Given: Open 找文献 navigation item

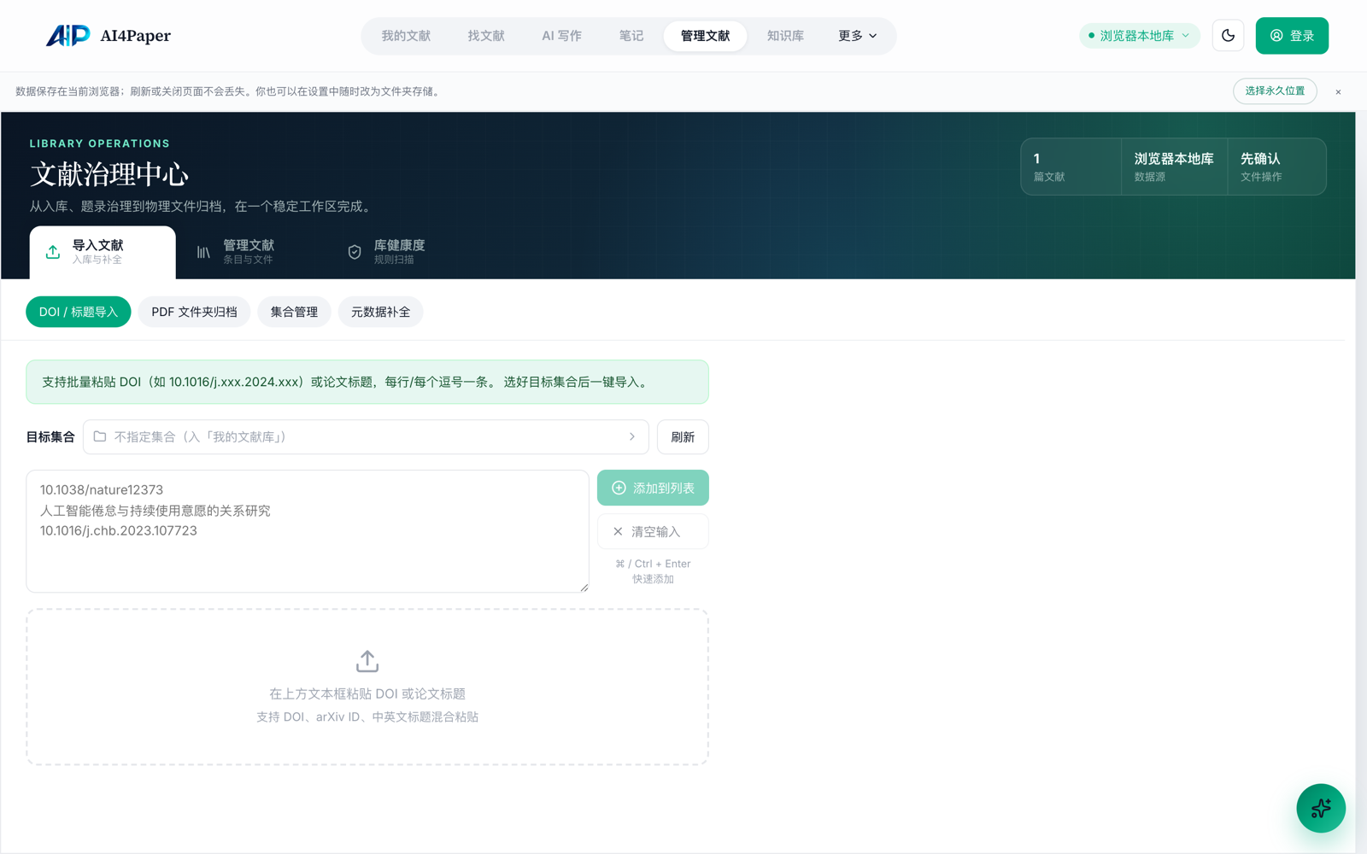Looking at the screenshot, I should pos(486,36).
